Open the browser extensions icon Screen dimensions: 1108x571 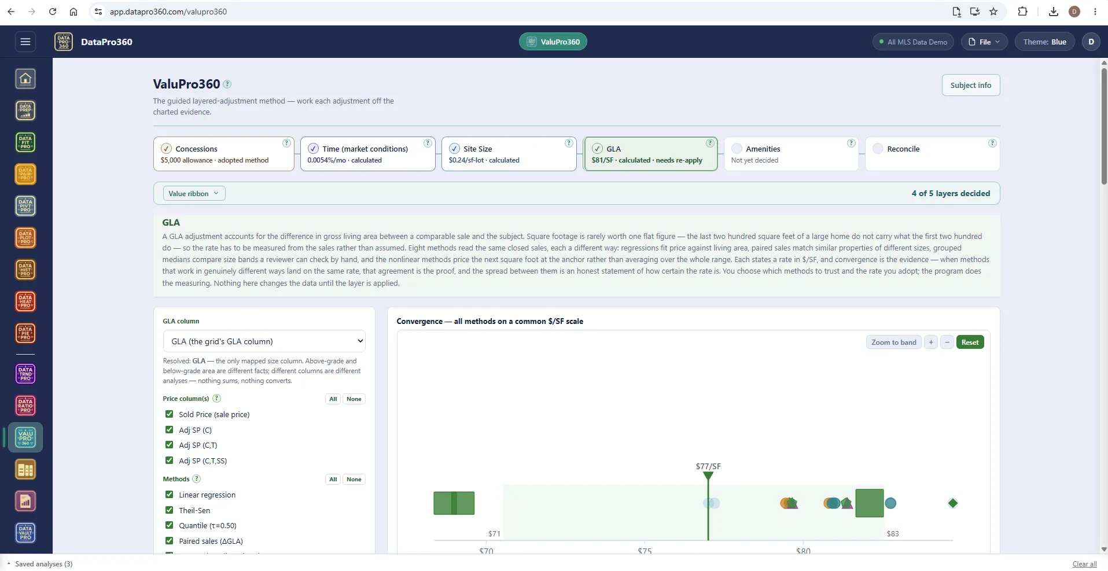coord(1022,12)
